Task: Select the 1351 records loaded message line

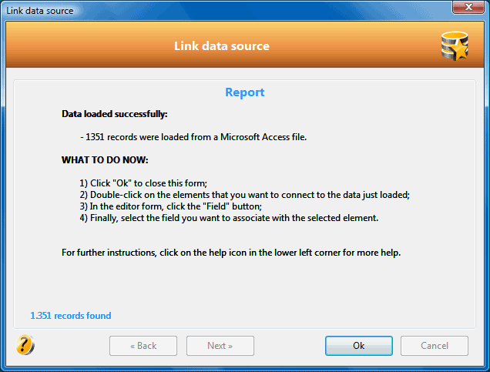Action: point(193,137)
